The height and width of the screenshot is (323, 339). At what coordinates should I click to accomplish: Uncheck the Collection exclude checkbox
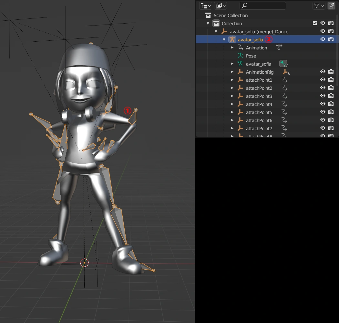pos(315,23)
